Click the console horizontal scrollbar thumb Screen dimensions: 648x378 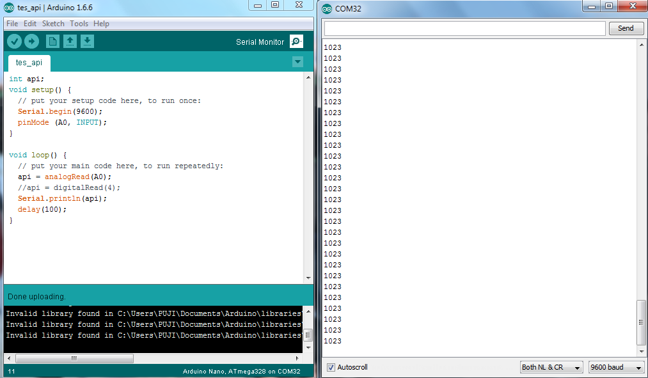74,358
